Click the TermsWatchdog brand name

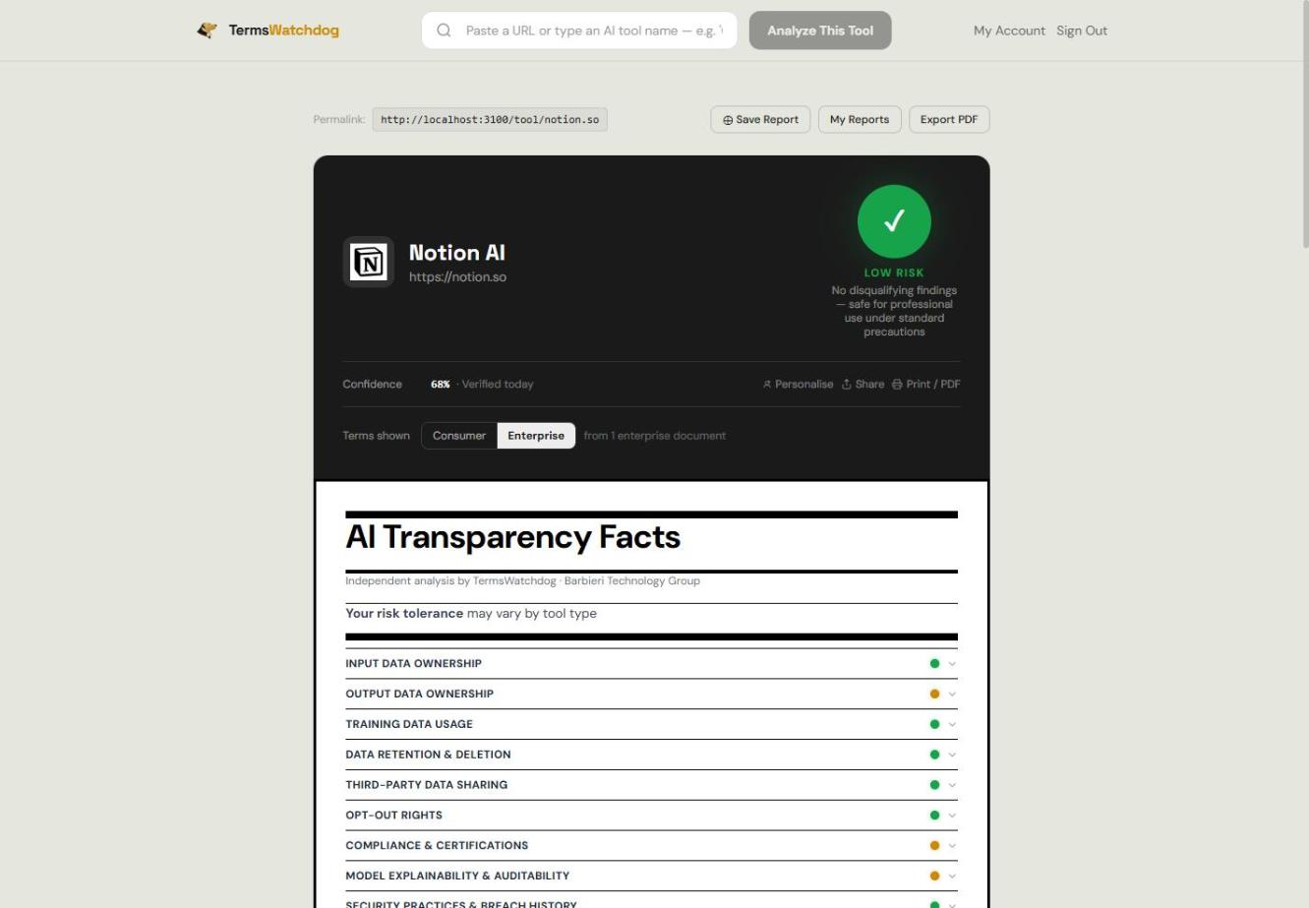click(283, 30)
